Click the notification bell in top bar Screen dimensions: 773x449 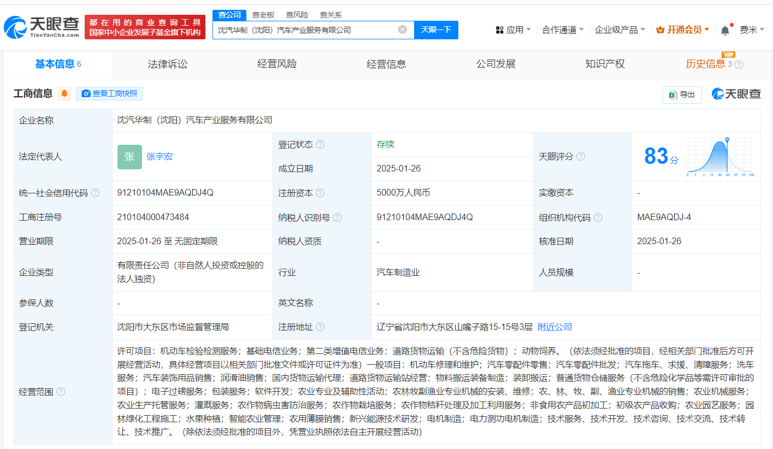pyautogui.click(x=725, y=30)
